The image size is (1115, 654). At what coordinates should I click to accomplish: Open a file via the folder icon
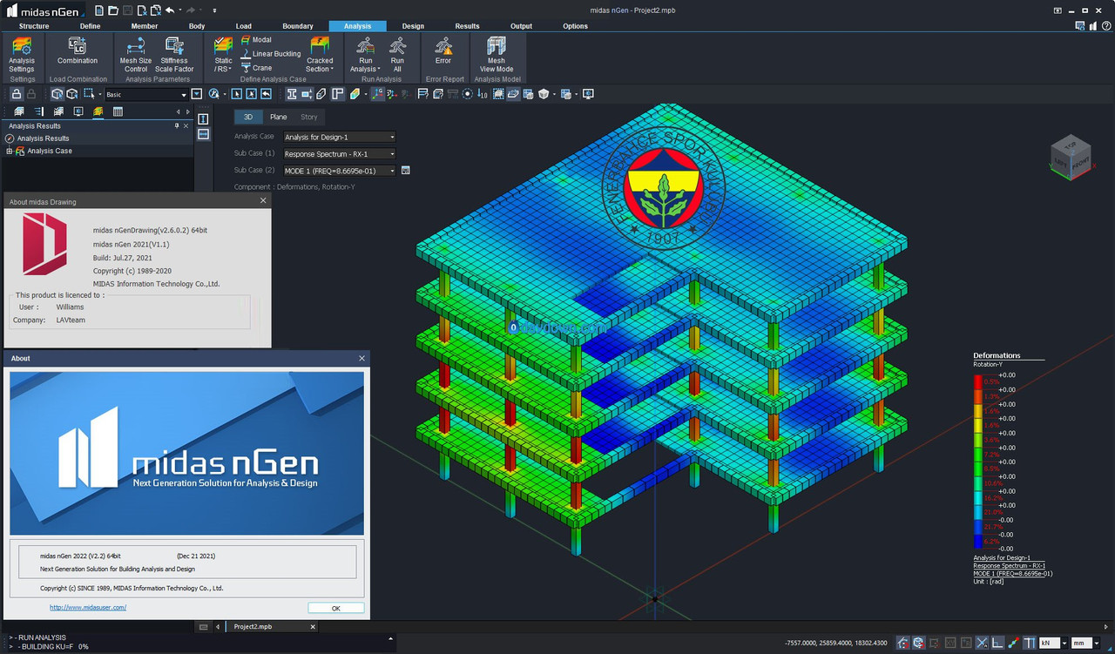click(114, 10)
